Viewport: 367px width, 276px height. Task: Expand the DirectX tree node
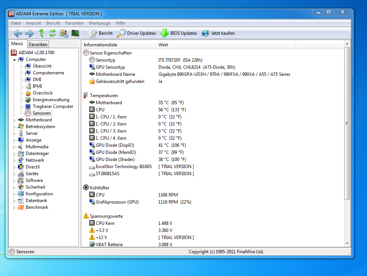14,167
